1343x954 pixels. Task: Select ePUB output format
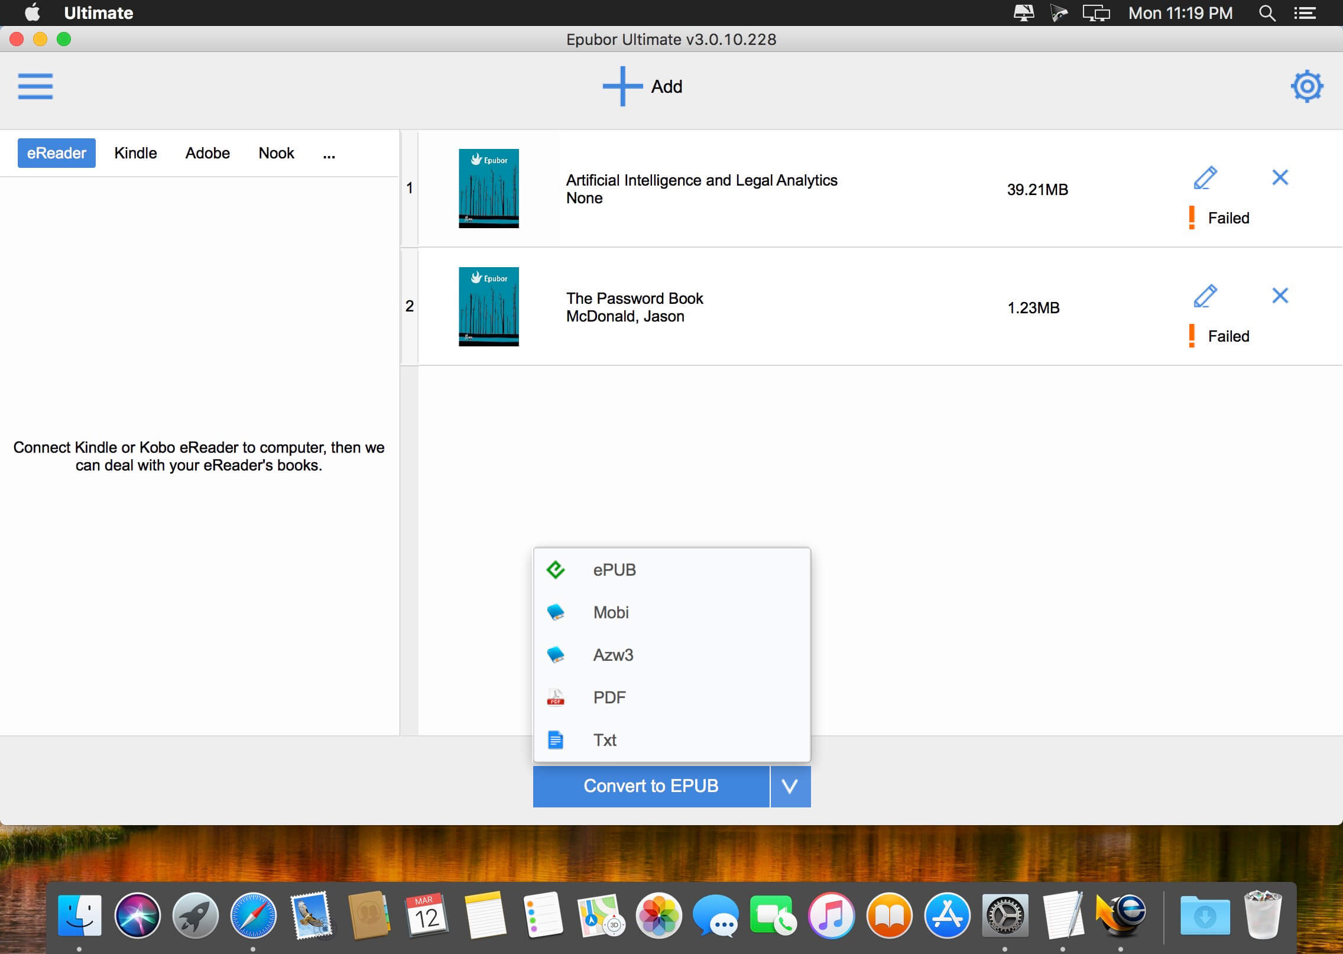[x=672, y=570]
